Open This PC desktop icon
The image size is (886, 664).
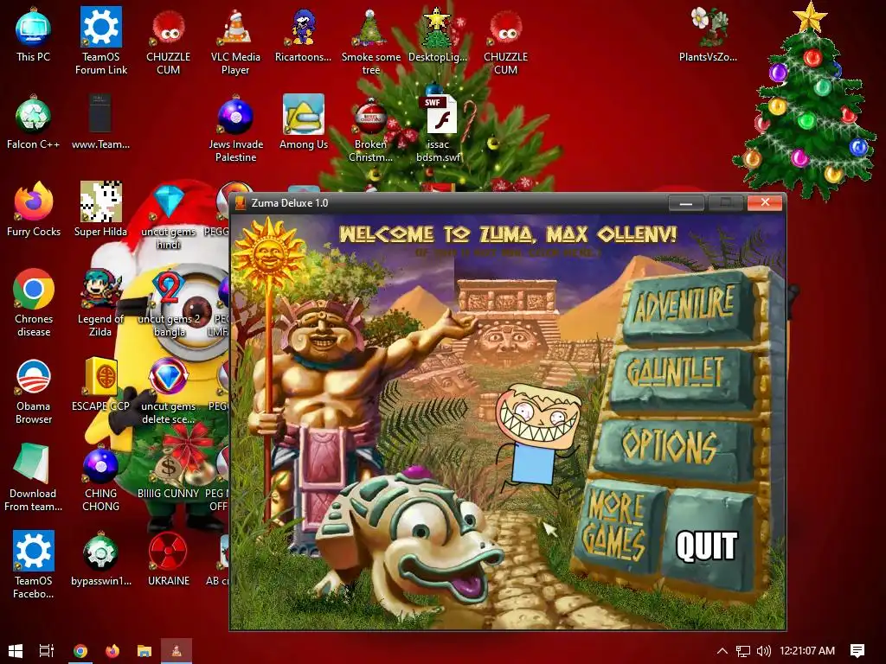pos(34,35)
